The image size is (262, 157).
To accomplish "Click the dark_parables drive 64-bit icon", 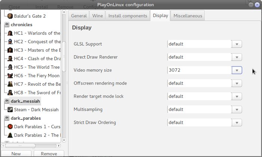I will (7, 118).
